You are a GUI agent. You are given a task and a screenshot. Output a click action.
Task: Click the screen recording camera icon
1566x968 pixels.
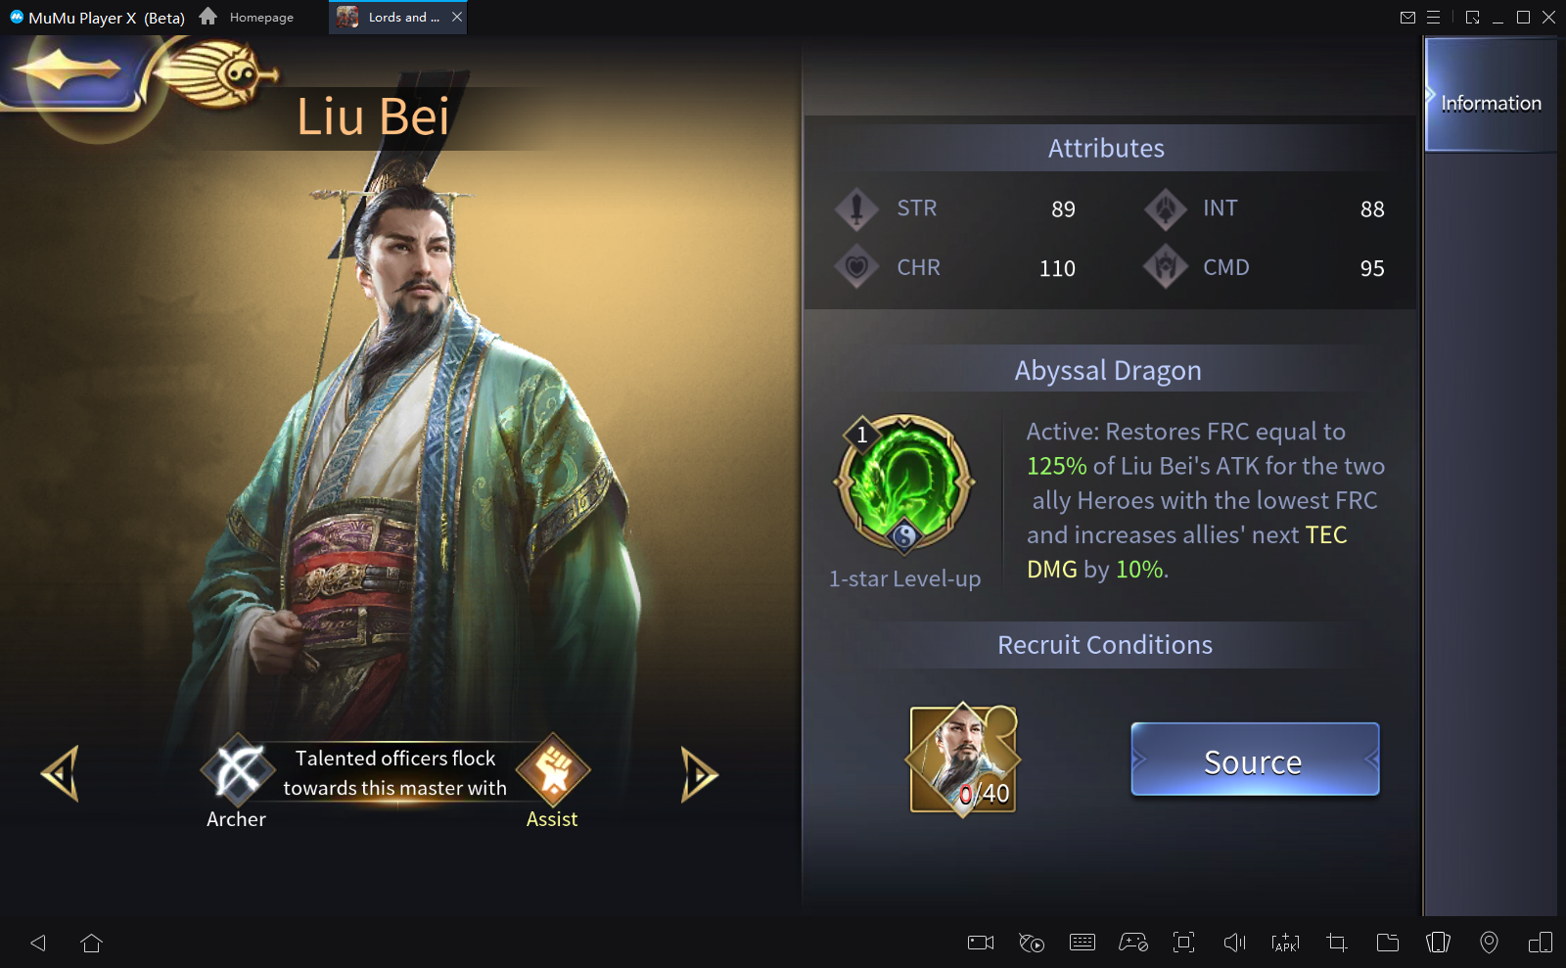pyautogui.click(x=981, y=943)
